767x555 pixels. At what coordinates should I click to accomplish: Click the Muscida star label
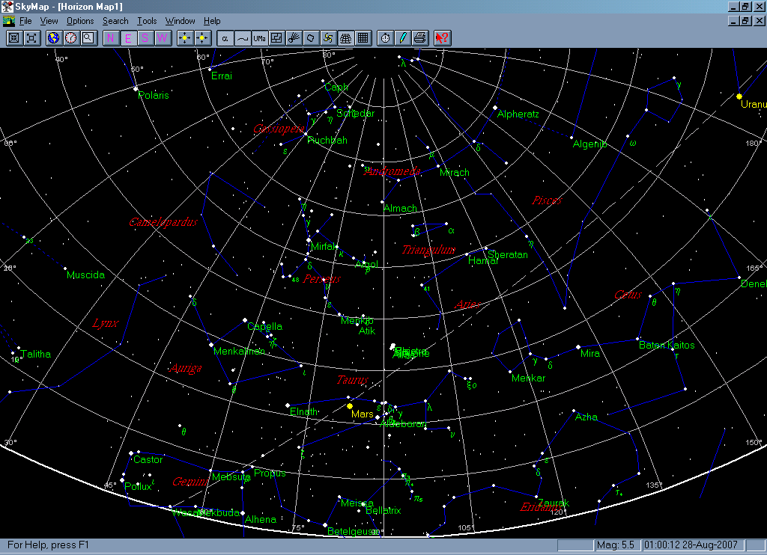[x=85, y=275]
